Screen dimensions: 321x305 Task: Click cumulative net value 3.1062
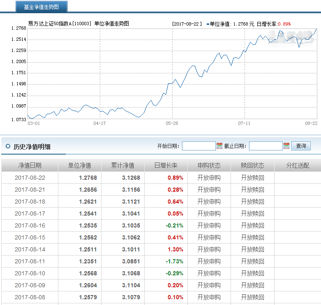[x=131, y=237]
